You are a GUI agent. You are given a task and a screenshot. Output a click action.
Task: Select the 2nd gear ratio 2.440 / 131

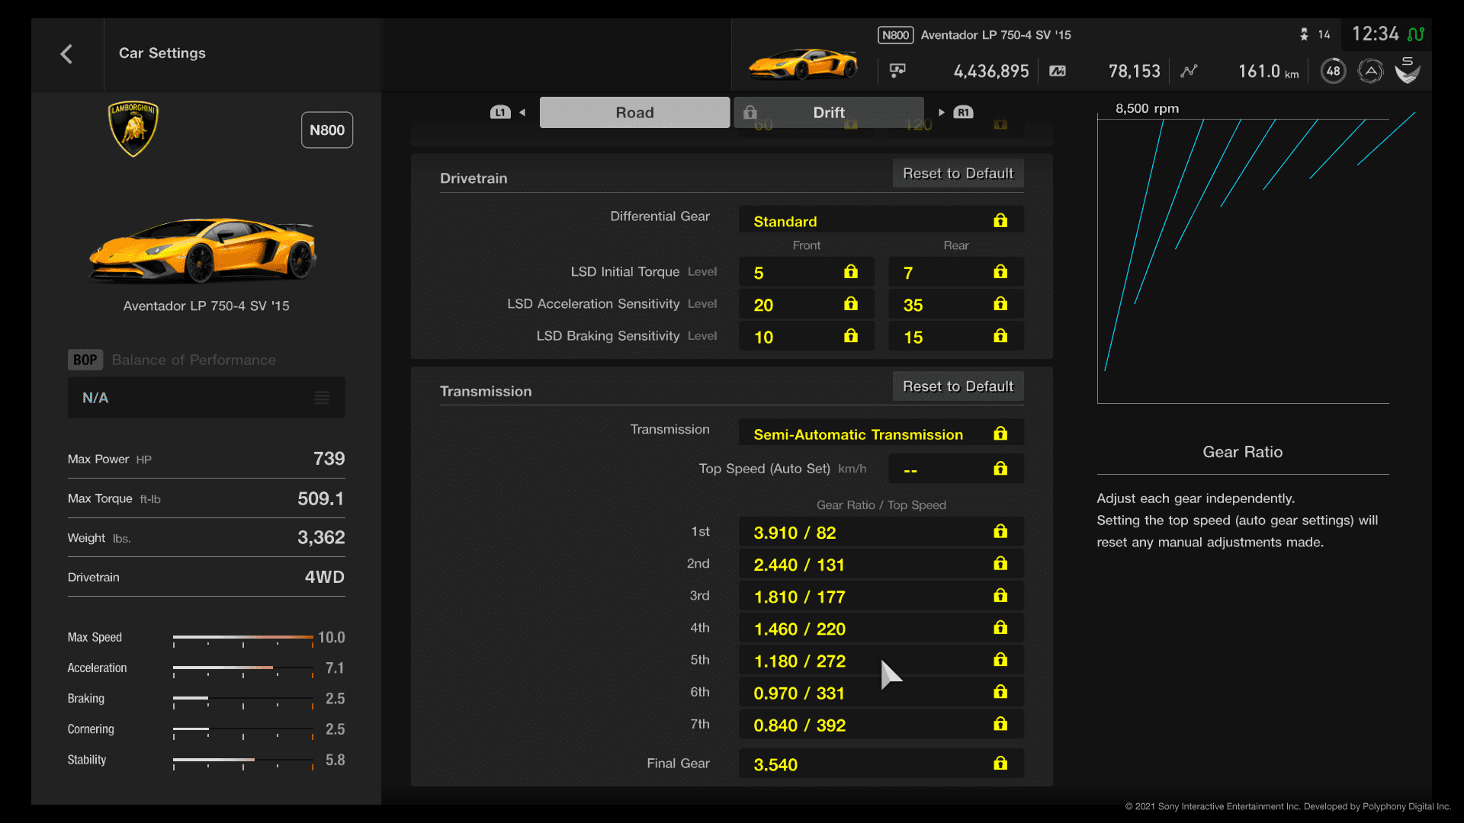click(x=881, y=564)
